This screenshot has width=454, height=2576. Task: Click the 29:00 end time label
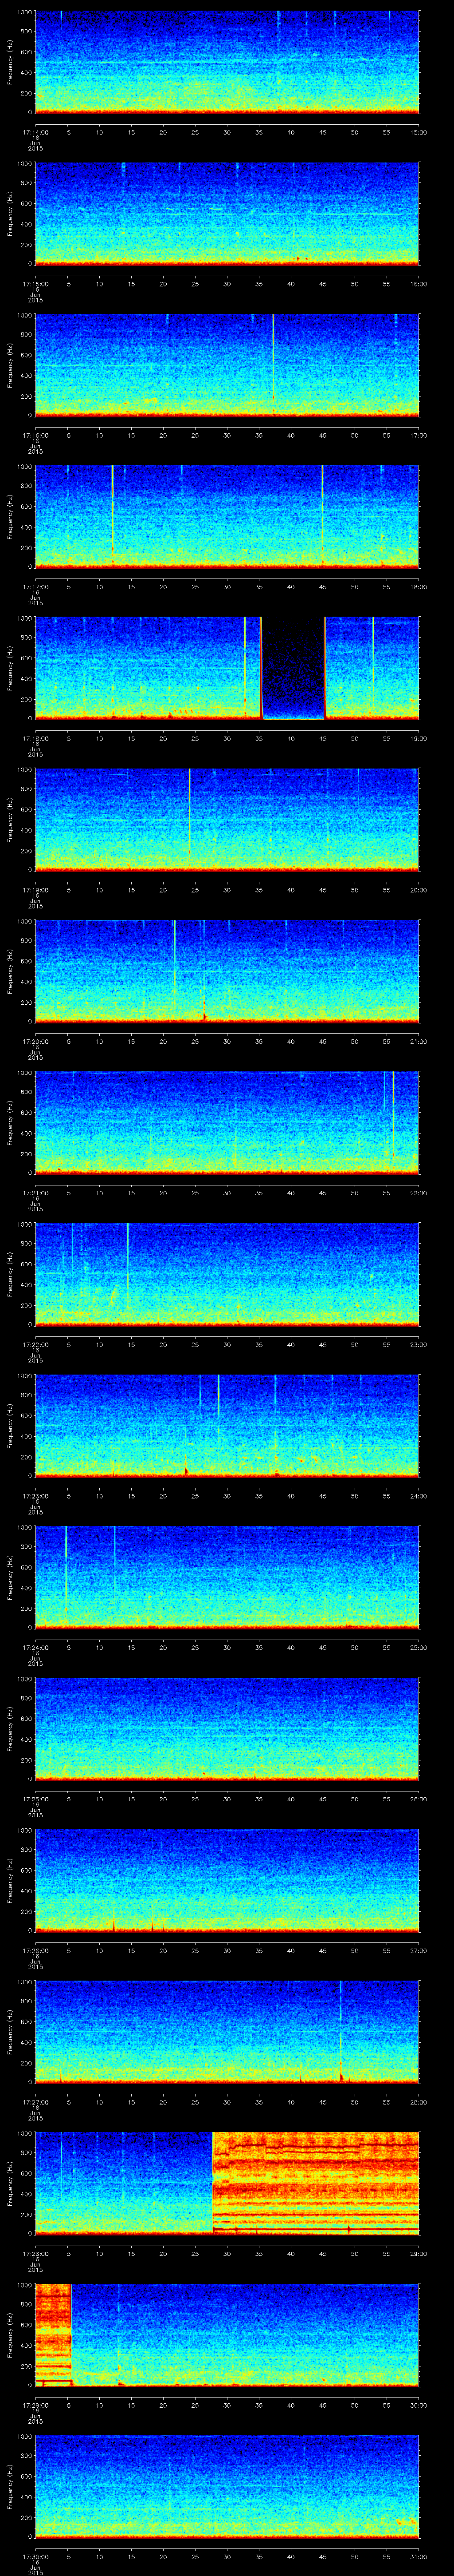pyautogui.click(x=418, y=2254)
